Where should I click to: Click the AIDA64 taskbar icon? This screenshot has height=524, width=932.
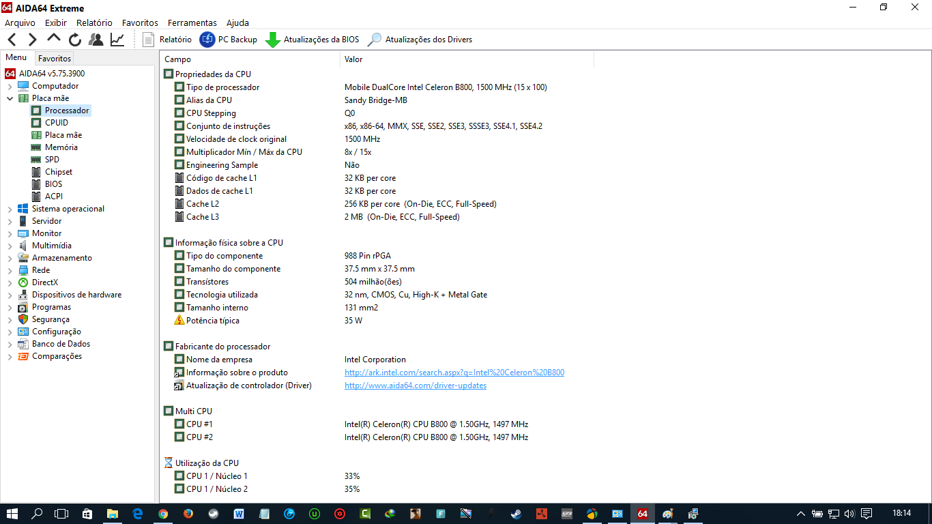[642, 514]
